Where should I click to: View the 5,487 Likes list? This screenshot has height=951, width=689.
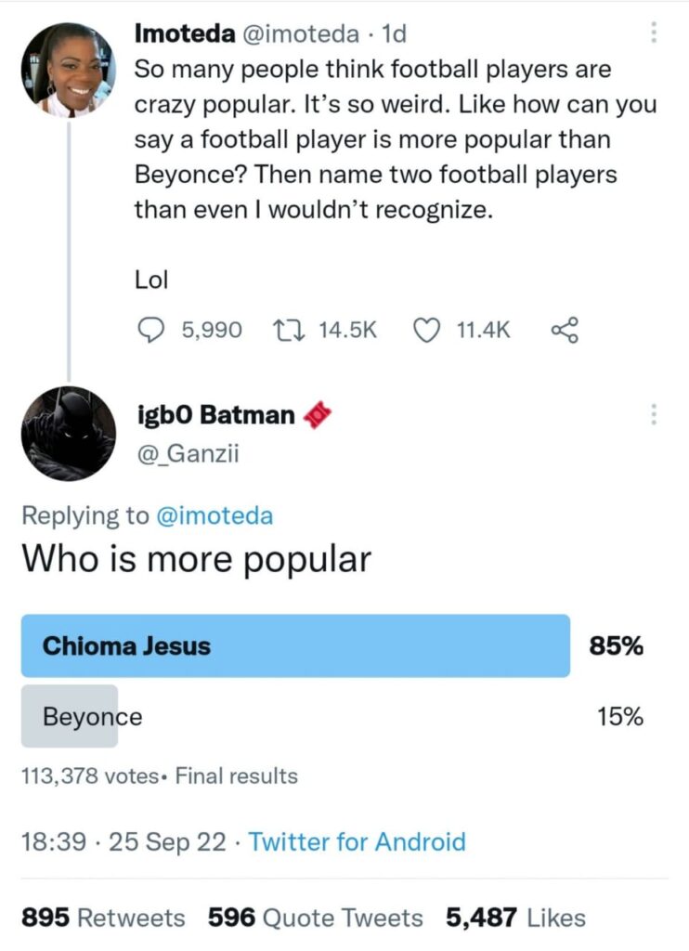pos(515,918)
